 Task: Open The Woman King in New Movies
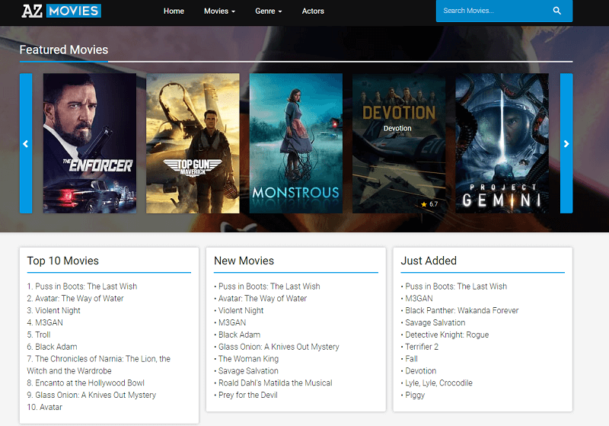pyautogui.click(x=248, y=359)
